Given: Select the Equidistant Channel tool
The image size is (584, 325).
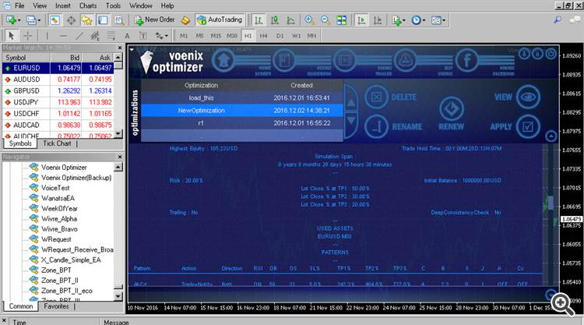Looking at the screenshot, I should tap(95, 36).
